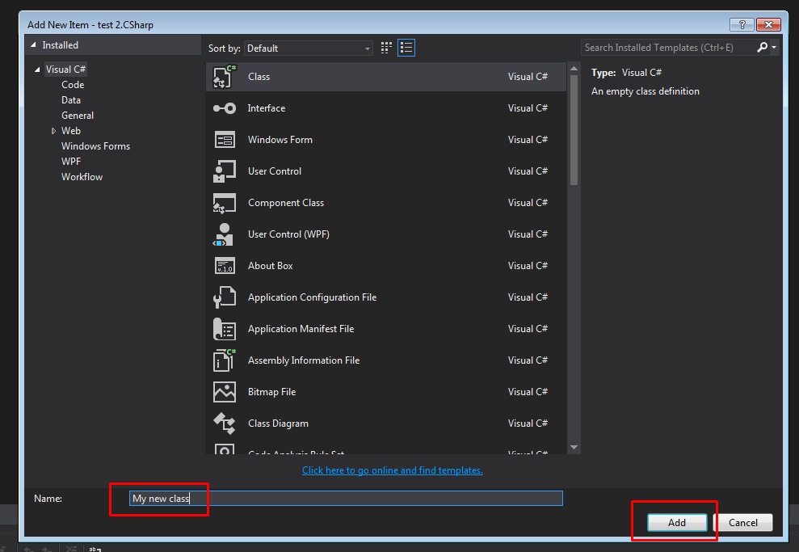Click "Visual C#" in the Bitmap File row
This screenshot has height=552, width=799.
click(x=528, y=392)
